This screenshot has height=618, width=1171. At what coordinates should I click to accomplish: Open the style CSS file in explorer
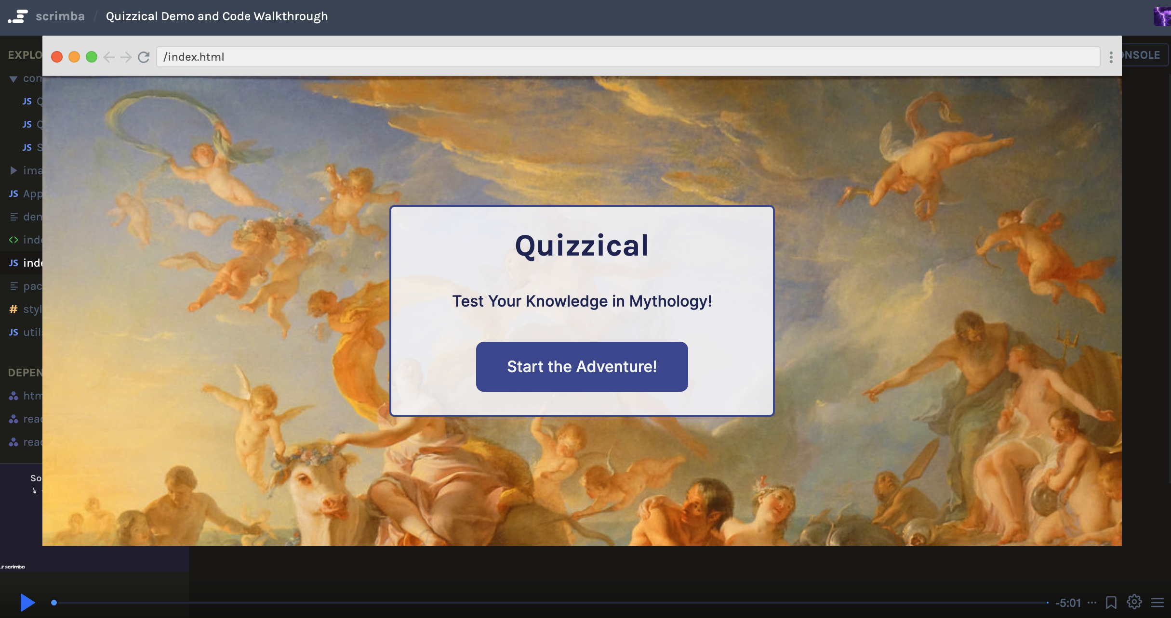coord(29,309)
